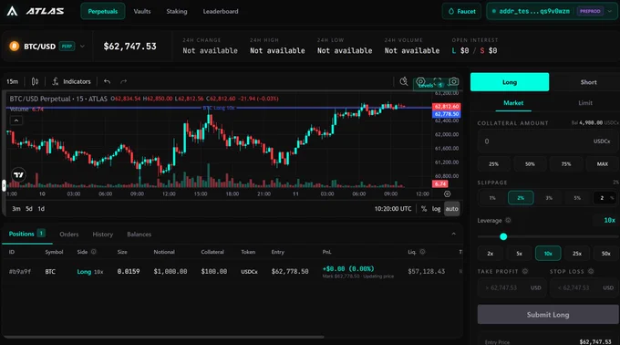Click the Take Profit info icon
This screenshot has height=345, width=620.
coord(524,271)
